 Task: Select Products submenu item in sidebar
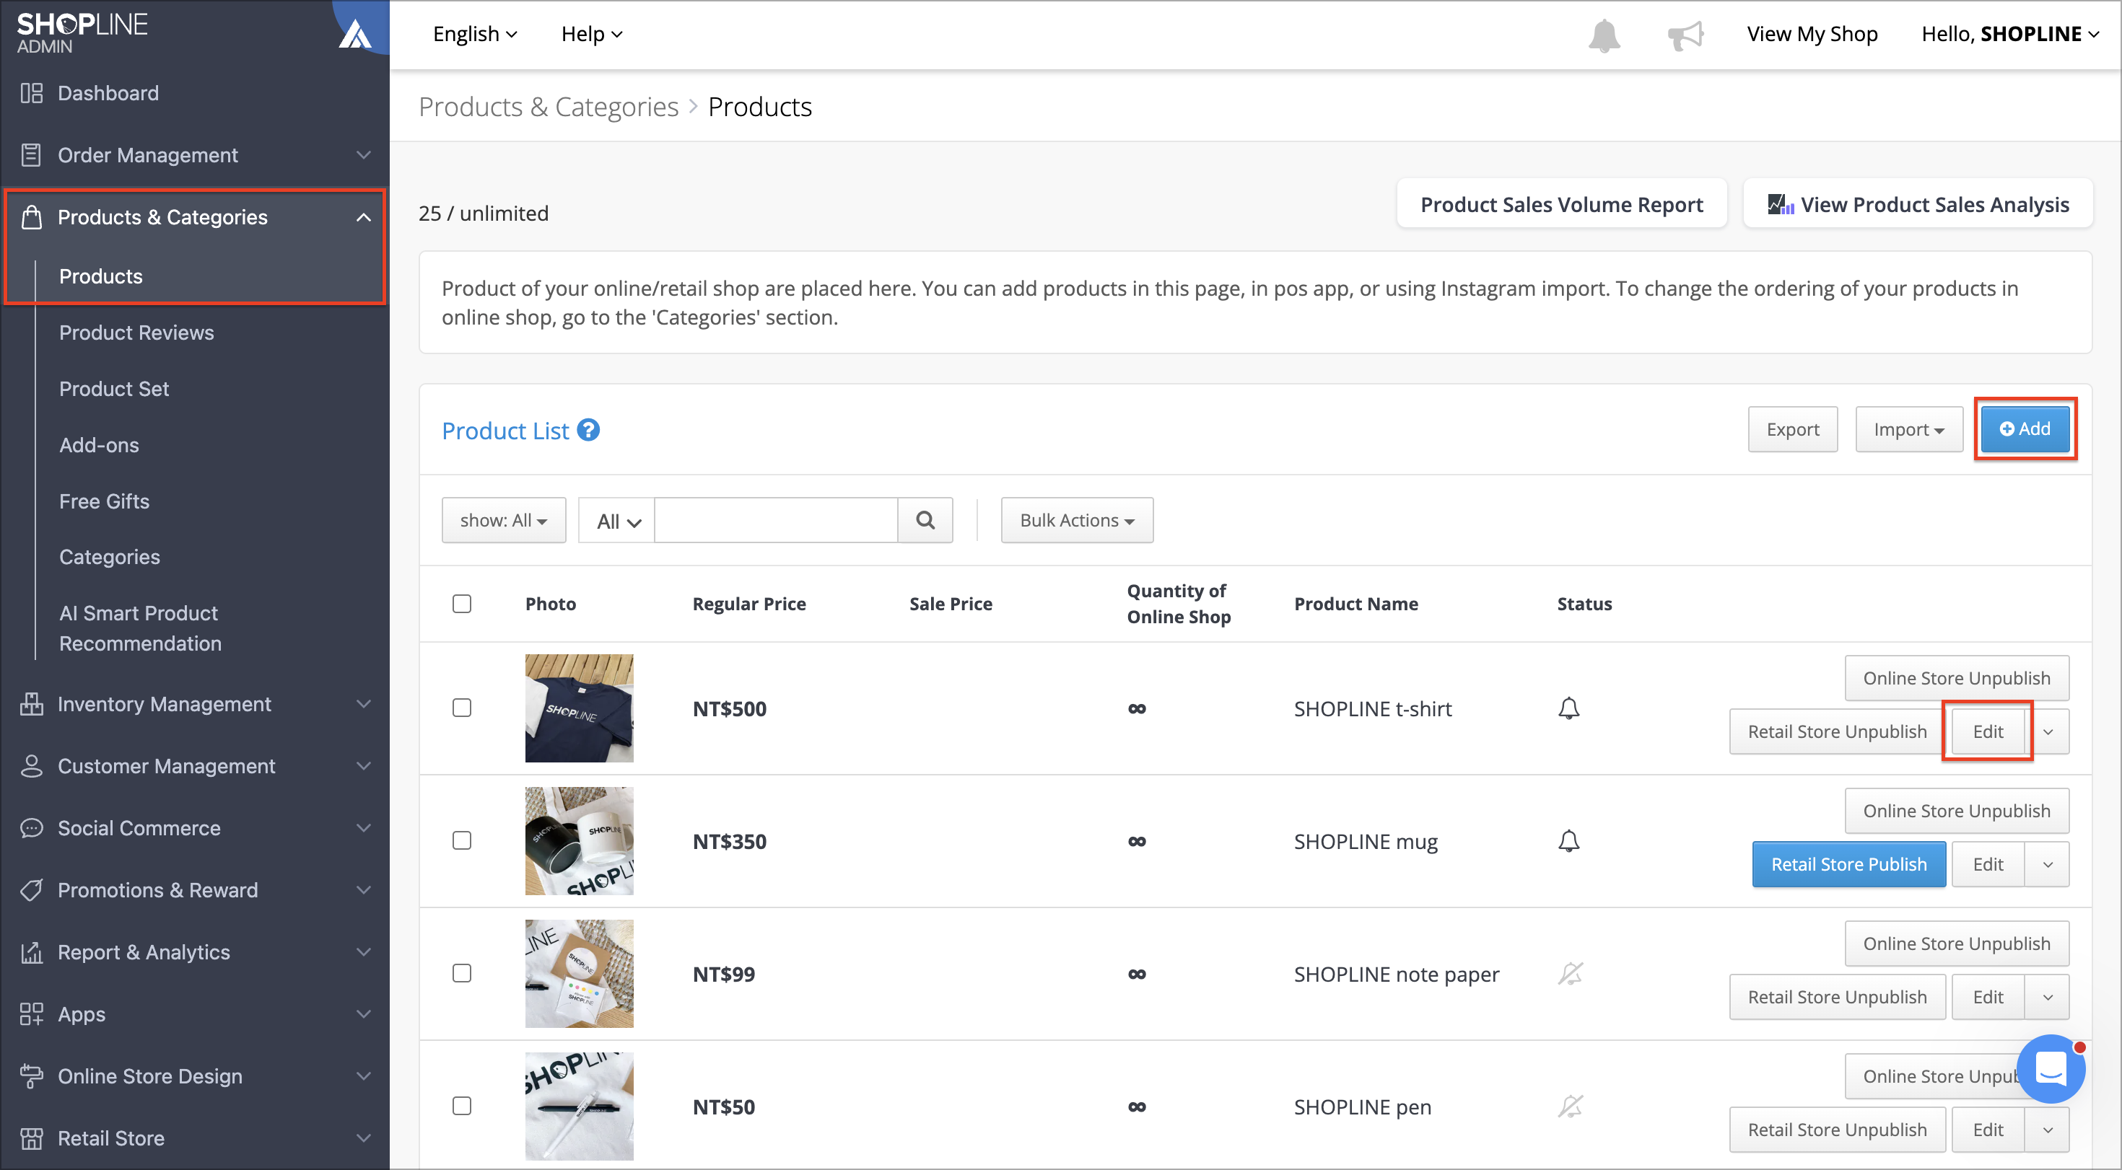(100, 276)
